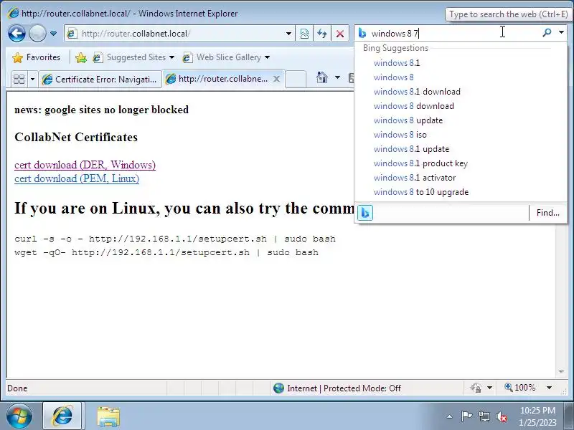Click the network tray icon

coord(484,416)
